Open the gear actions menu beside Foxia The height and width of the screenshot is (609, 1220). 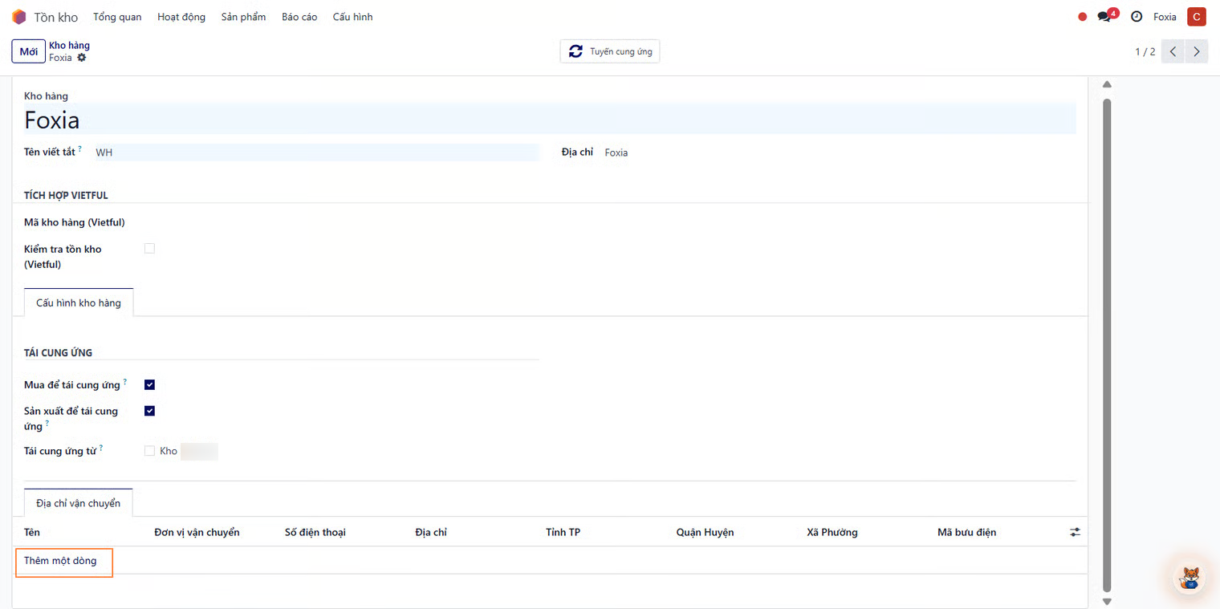[x=82, y=58]
